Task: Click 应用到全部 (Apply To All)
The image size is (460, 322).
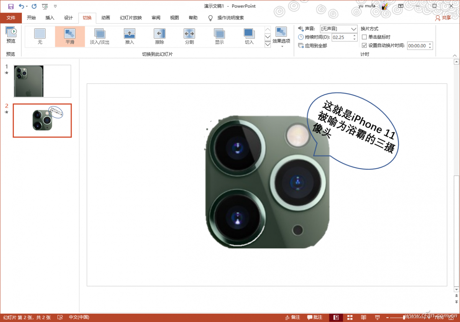Action: (x=312, y=46)
